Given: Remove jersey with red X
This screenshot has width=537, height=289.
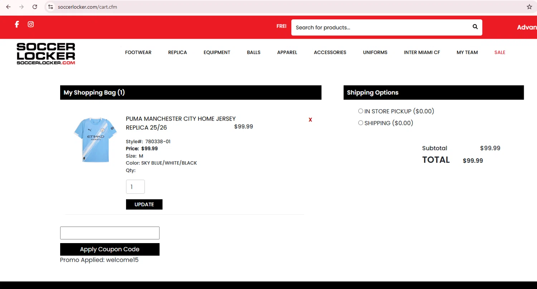Looking at the screenshot, I should tap(310, 120).
